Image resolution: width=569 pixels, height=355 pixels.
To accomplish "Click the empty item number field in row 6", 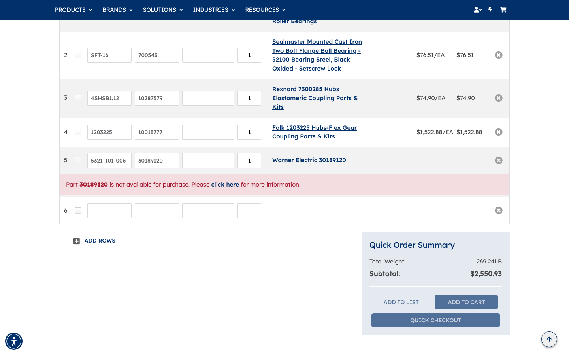I will pyautogui.click(x=157, y=211).
